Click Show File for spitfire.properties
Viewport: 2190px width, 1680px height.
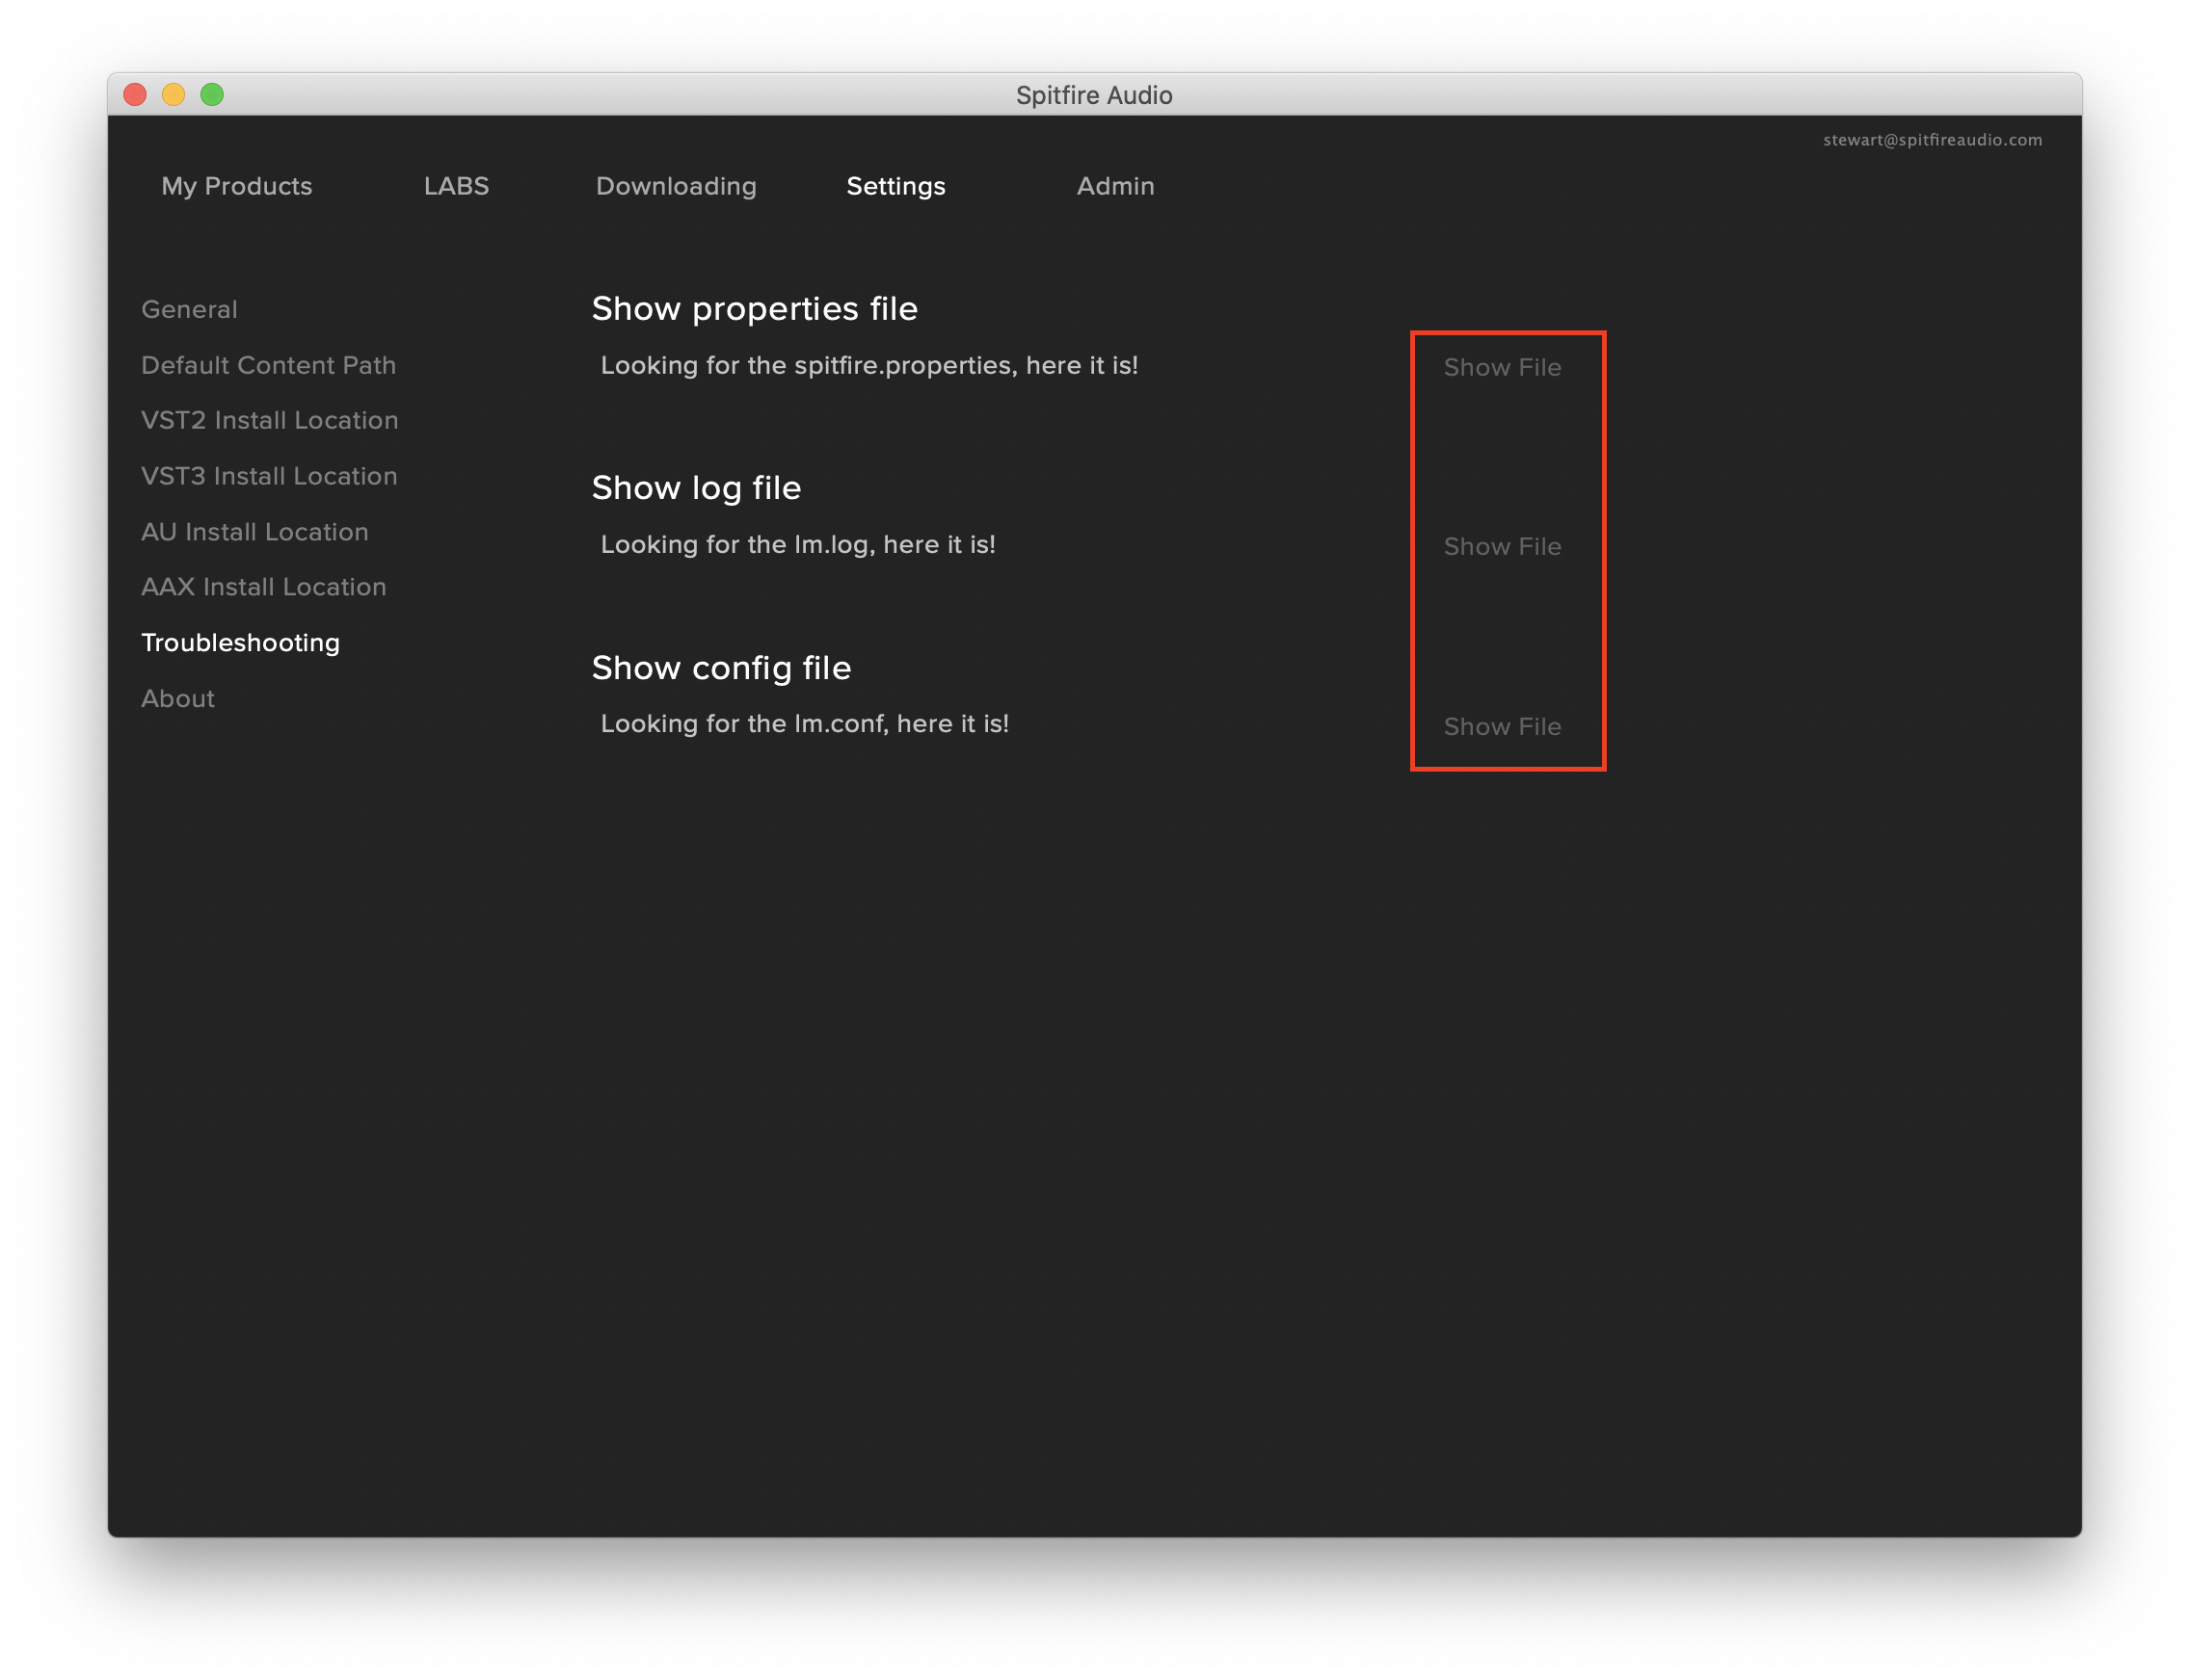pos(1502,367)
